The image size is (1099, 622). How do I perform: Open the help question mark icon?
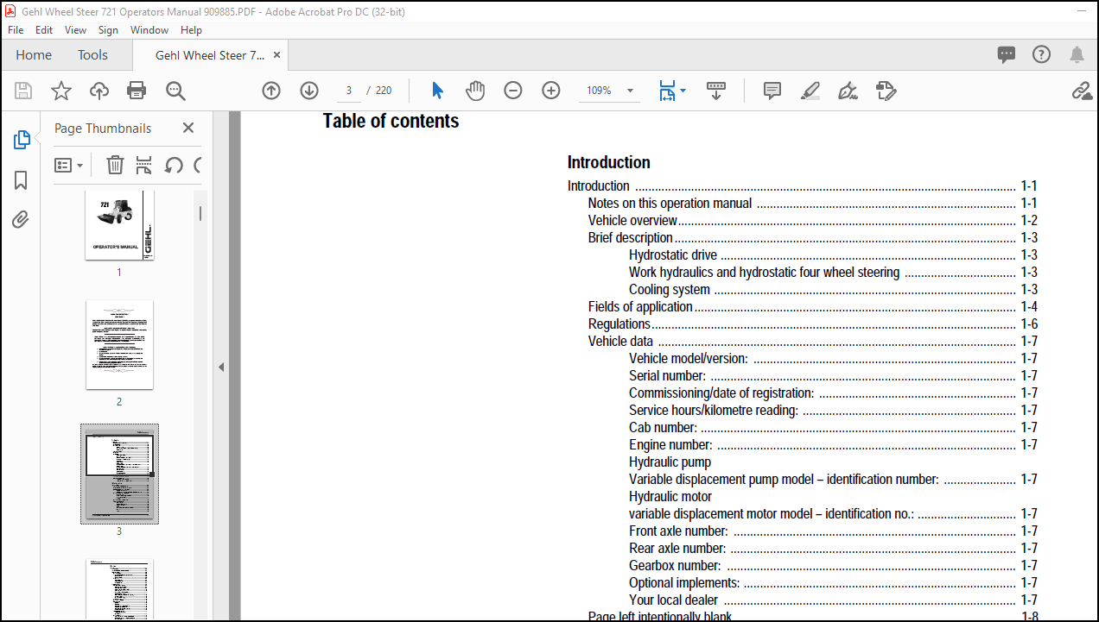coord(1042,54)
